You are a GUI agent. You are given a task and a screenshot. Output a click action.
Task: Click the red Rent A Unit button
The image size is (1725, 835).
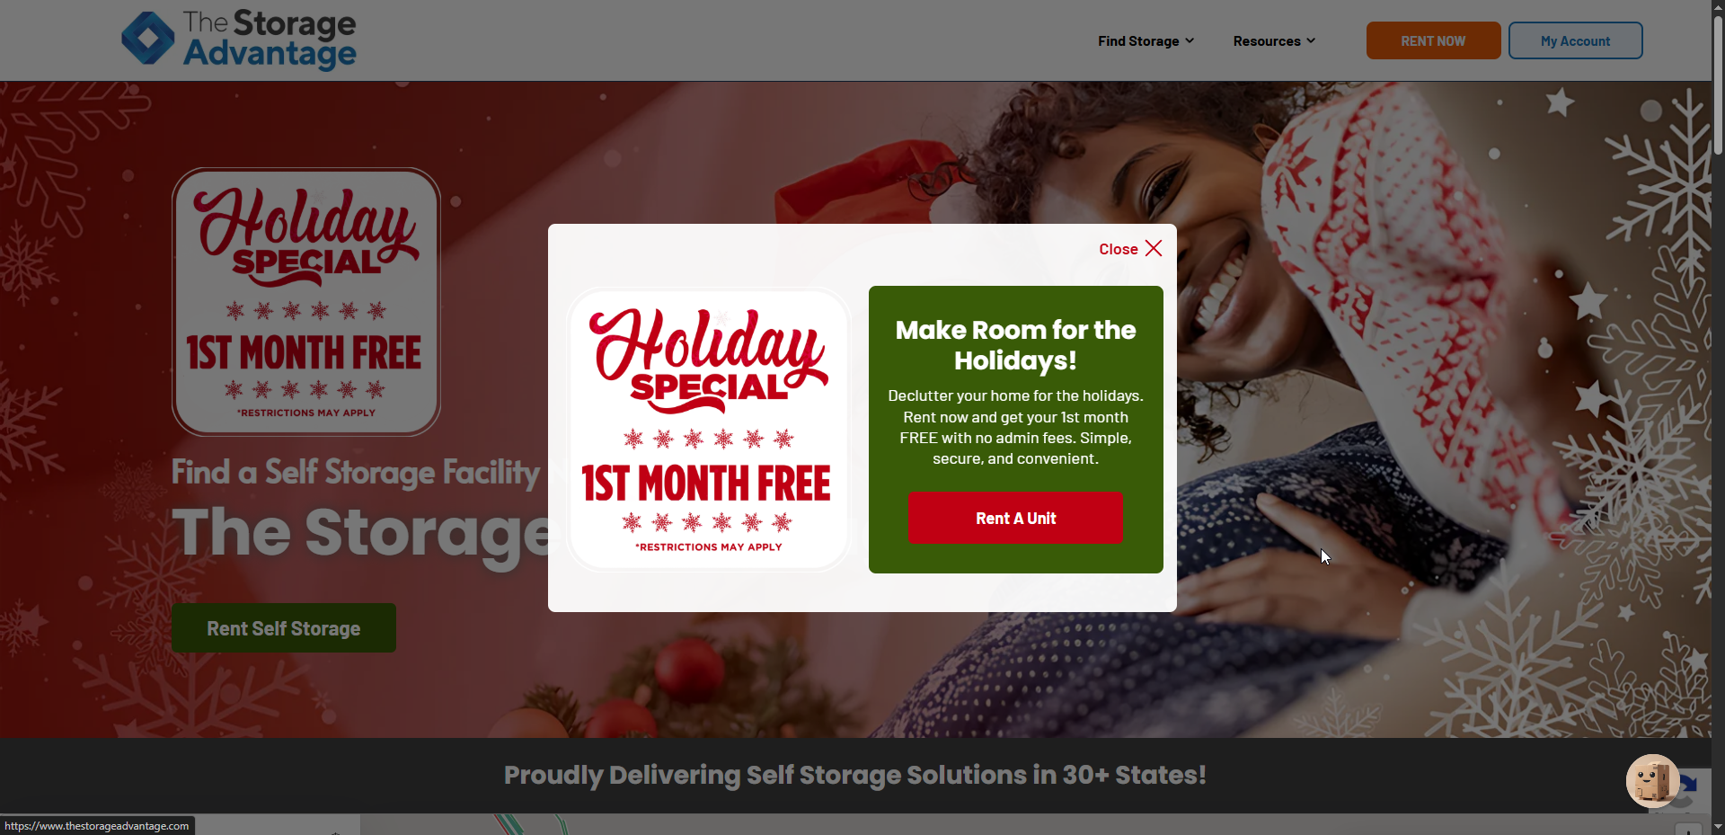pos(1015,518)
